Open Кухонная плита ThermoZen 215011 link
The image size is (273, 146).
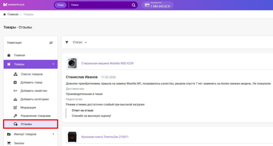105,137
